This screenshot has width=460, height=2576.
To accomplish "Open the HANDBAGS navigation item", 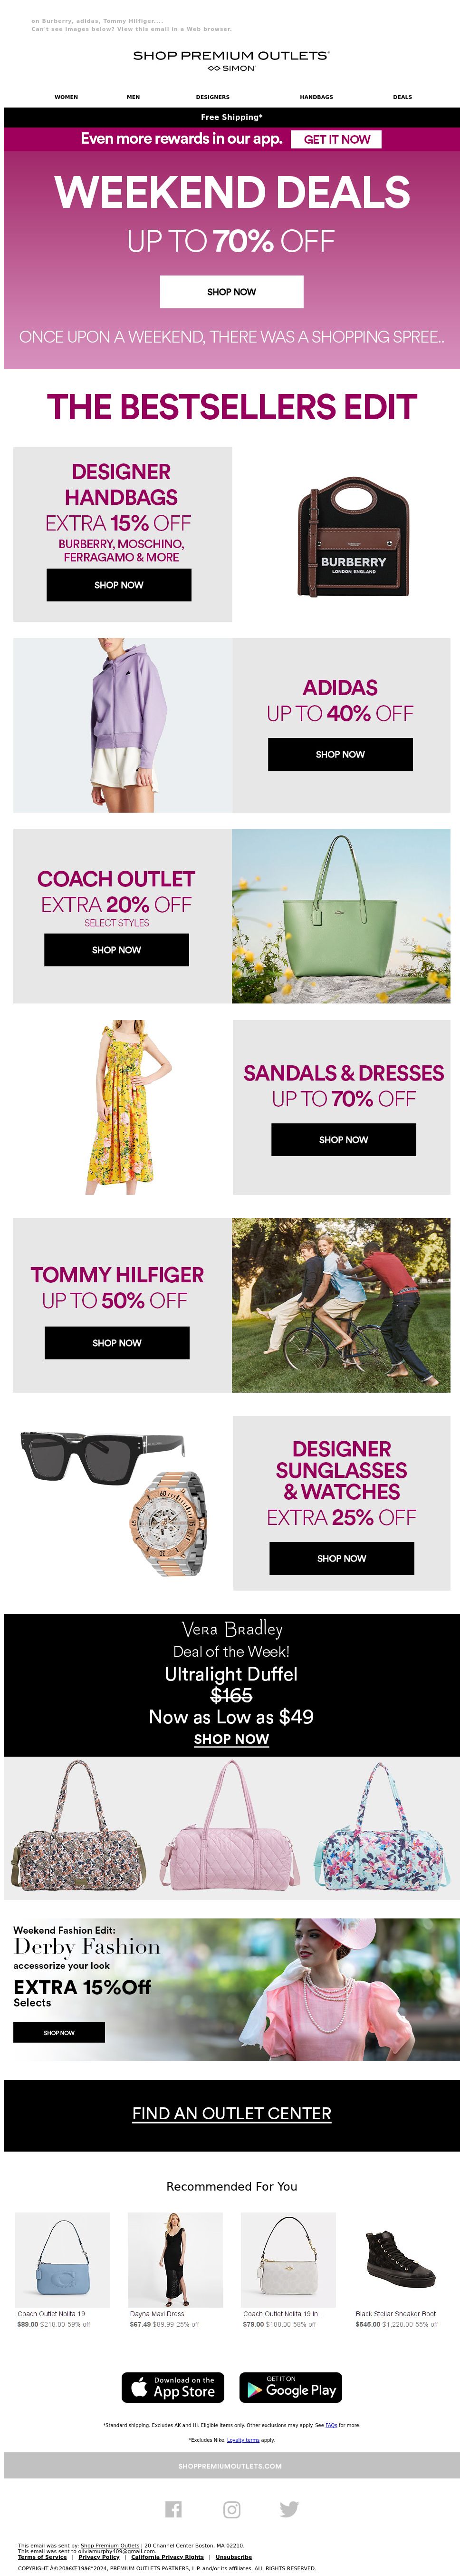I will [x=316, y=97].
